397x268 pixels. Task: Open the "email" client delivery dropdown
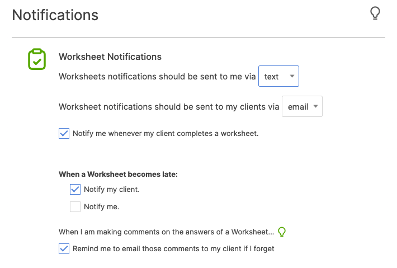click(302, 107)
